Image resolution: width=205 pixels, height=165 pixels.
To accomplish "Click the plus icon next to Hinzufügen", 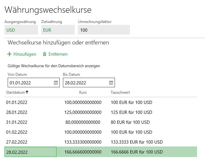I will click(x=10, y=54).
